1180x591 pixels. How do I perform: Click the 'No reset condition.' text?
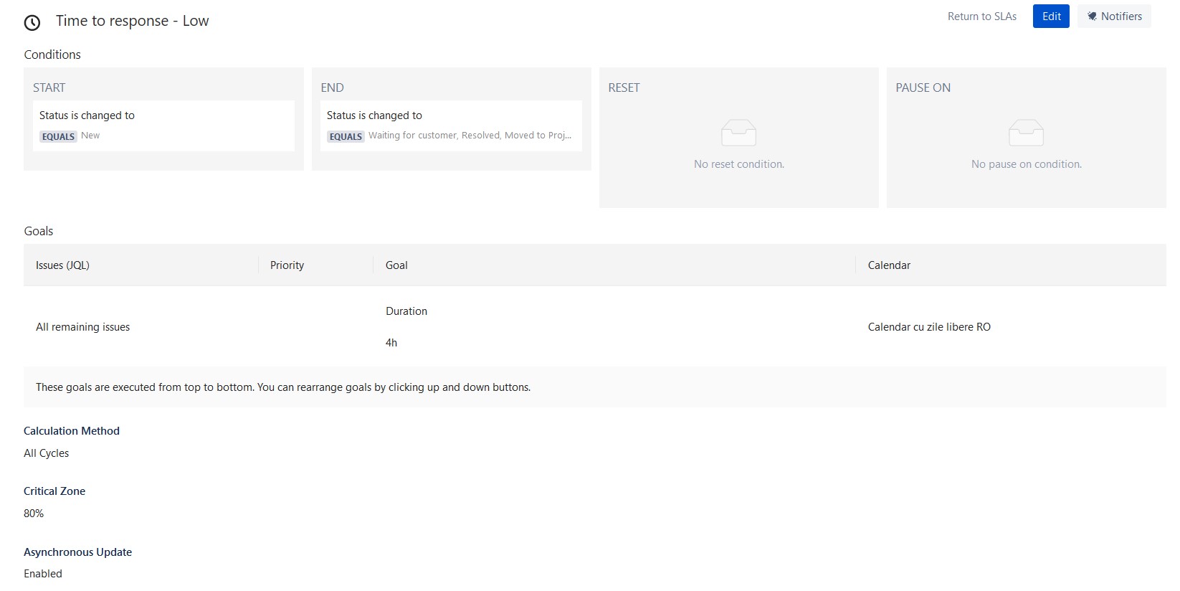[x=739, y=164]
